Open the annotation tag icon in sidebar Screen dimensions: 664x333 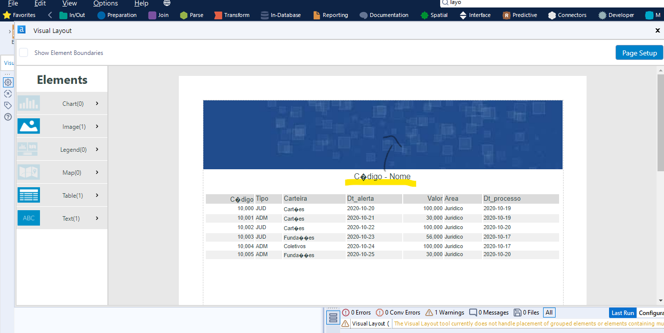tap(8, 105)
